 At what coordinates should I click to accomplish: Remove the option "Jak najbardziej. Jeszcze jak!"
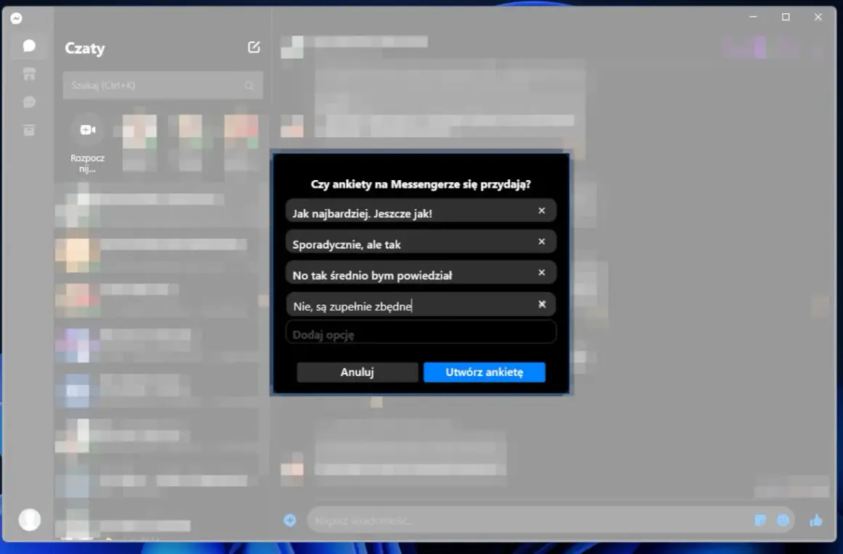point(541,211)
